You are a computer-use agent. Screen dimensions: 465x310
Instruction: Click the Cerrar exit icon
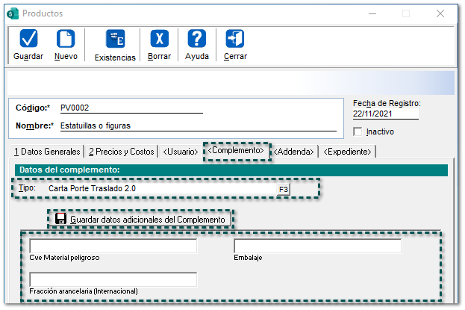coord(235,39)
